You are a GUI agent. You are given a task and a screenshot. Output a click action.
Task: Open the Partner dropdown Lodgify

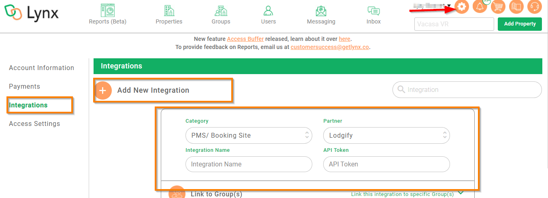(x=386, y=135)
